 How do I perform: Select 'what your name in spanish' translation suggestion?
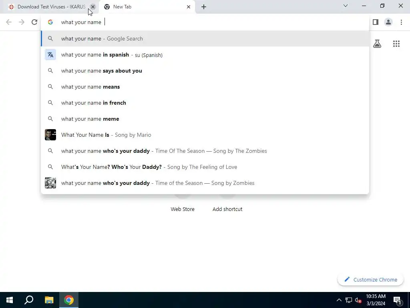205,55
